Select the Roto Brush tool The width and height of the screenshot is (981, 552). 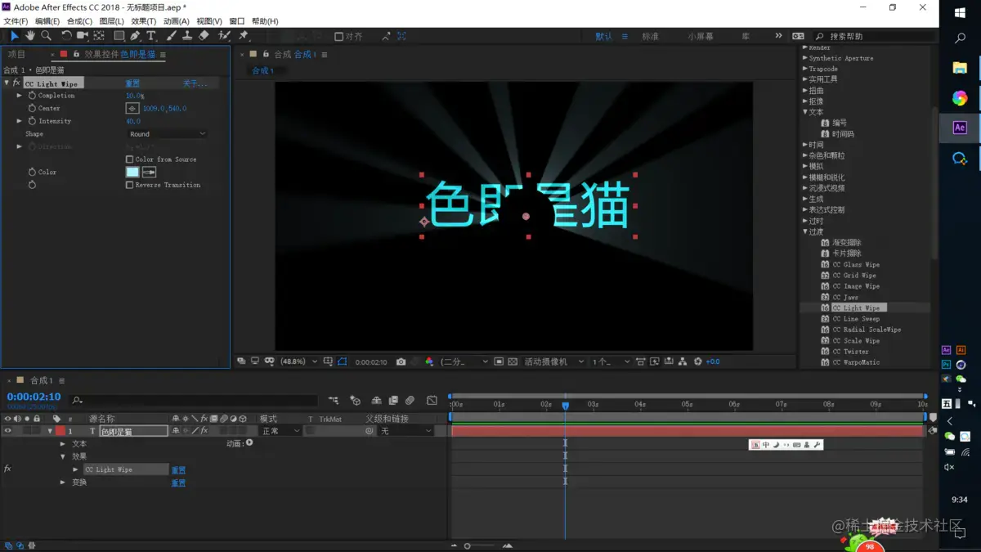224,36
